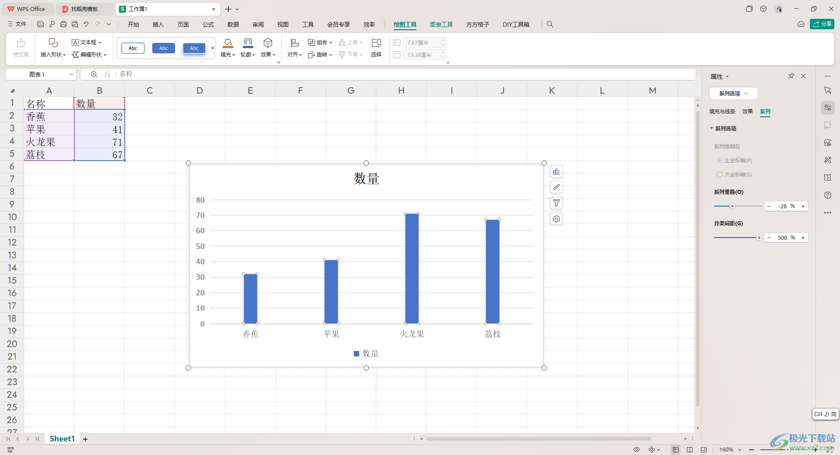The image size is (840, 455).
Task: Expand the Name Box dropdown showing 图表 1
Action: click(x=71, y=74)
